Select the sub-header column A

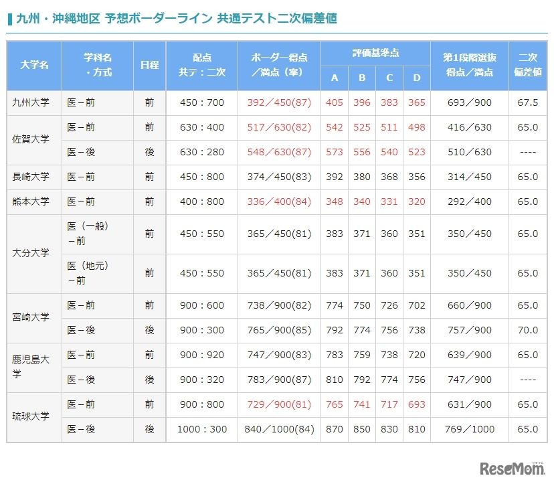coord(334,78)
